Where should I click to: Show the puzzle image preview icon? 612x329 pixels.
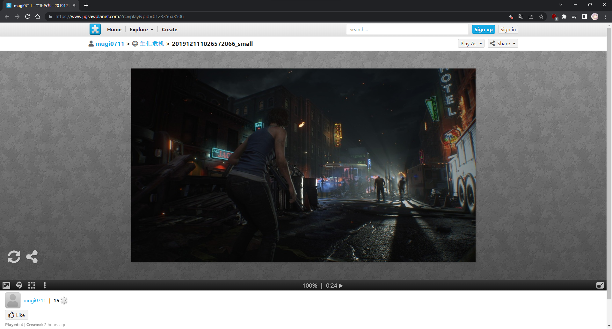pyautogui.click(x=6, y=285)
